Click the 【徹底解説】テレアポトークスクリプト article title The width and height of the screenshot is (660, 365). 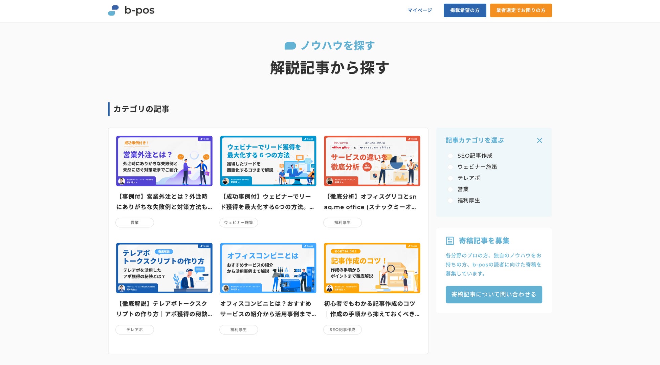pos(164,309)
